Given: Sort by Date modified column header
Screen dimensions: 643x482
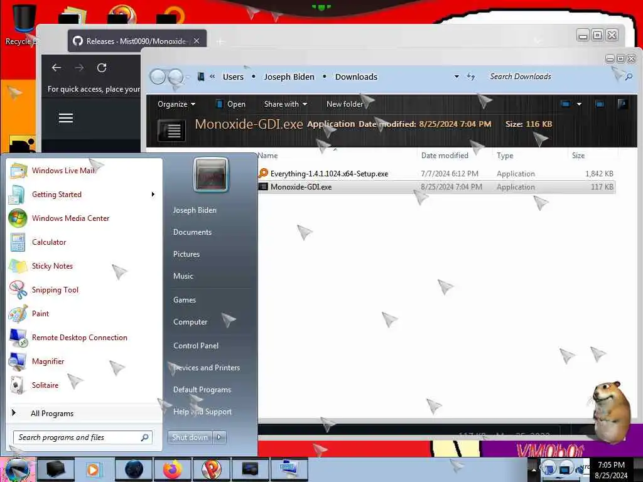Looking at the screenshot, I should pos(445,156).
